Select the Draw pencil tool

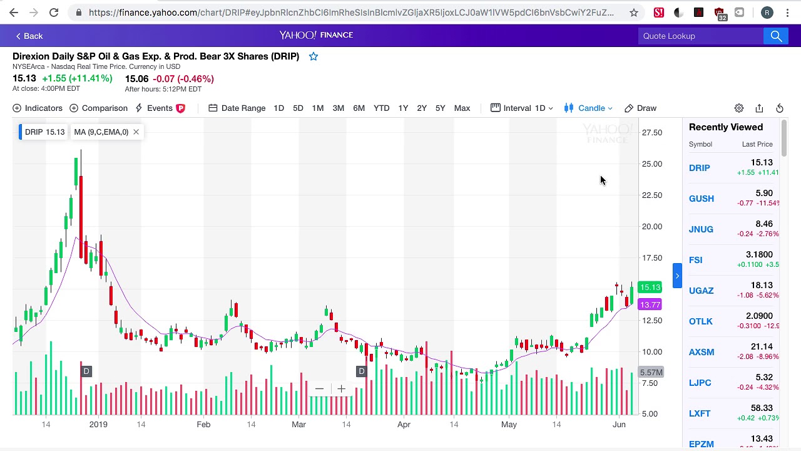coord(641,108)
